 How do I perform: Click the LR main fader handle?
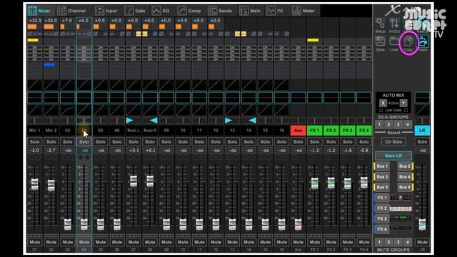point(422,224)
